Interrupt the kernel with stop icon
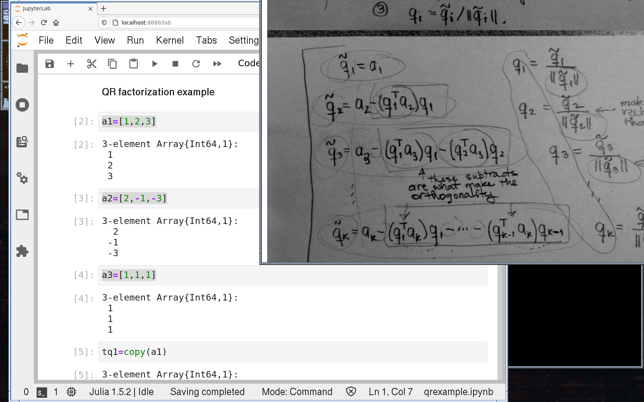This screenshot has height=402, width=644. click(x=175, y=64)
